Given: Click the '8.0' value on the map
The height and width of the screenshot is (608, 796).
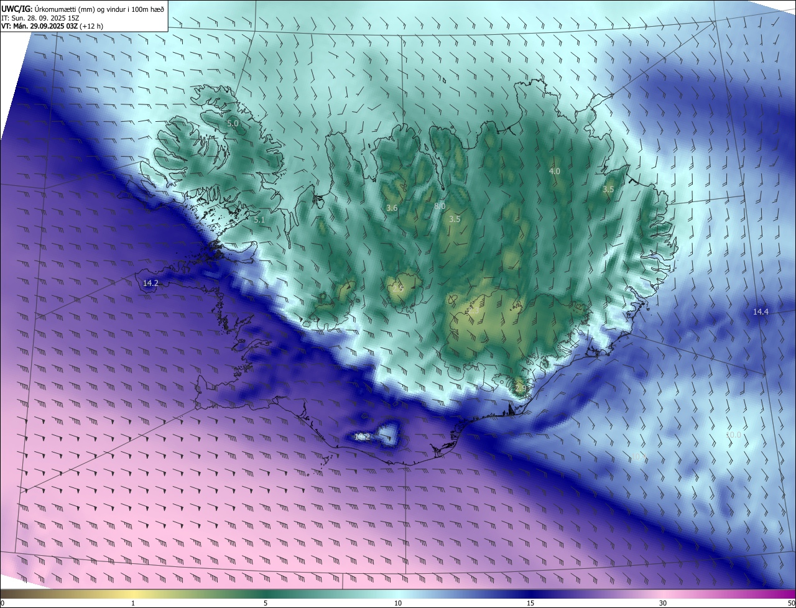Looking at the screenshot, I should point(440,206).
